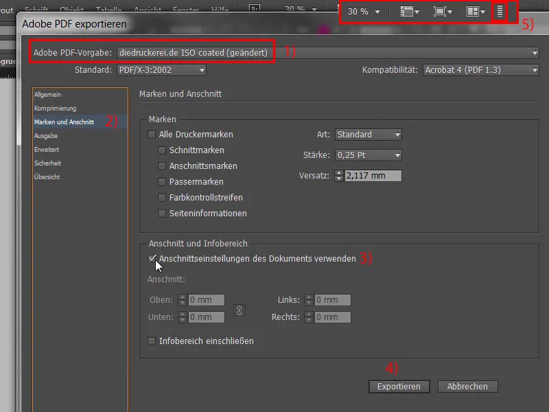Enable Alle Druckermarken checkbox
This screenshot has height=412, width=549.
(152, 135)
